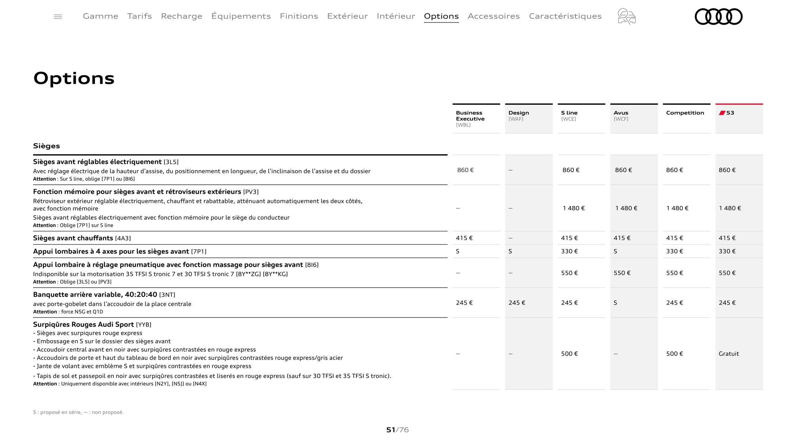
Task: Click 1 480 € in S3 column
Action: click(730, 208)
